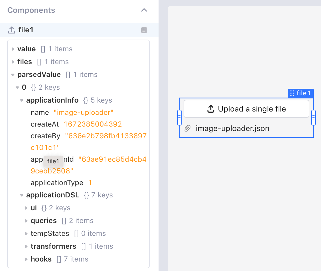Image resolution: width=321 pixels, height=271 pixels.
Task: Collapse the parsedValue node
Action: pos(13,75)
